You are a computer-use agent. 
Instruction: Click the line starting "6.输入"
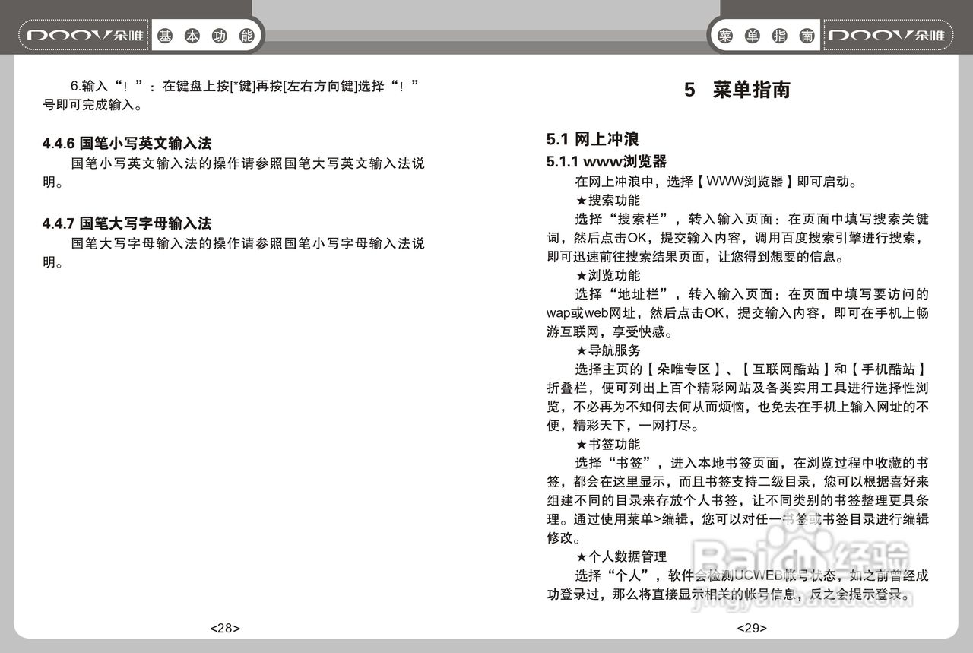[246, 86]
